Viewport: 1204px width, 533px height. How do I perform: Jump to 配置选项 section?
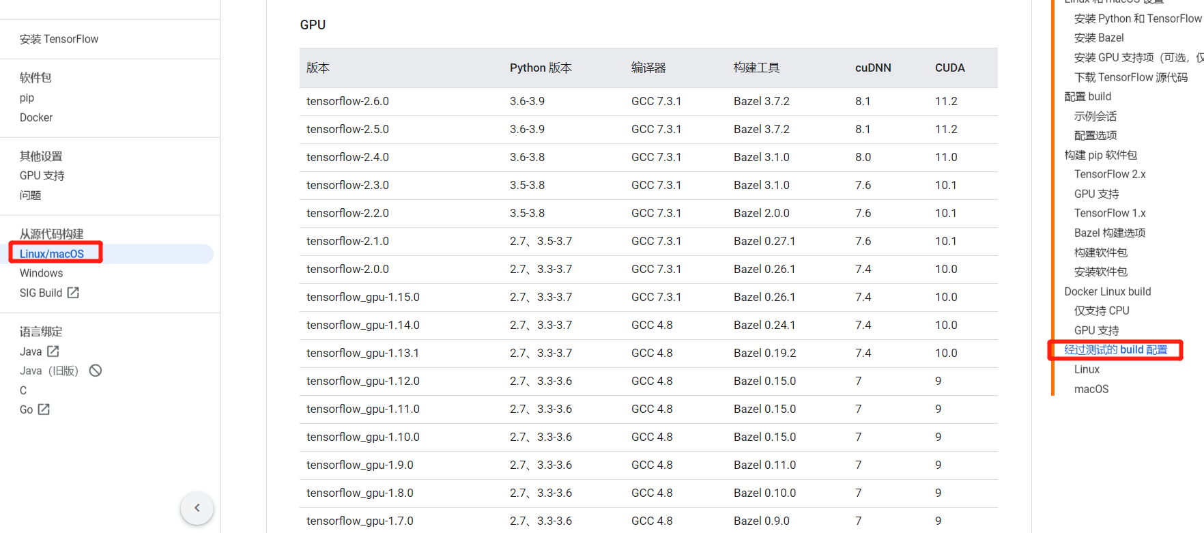click(x=1095, y=135)
